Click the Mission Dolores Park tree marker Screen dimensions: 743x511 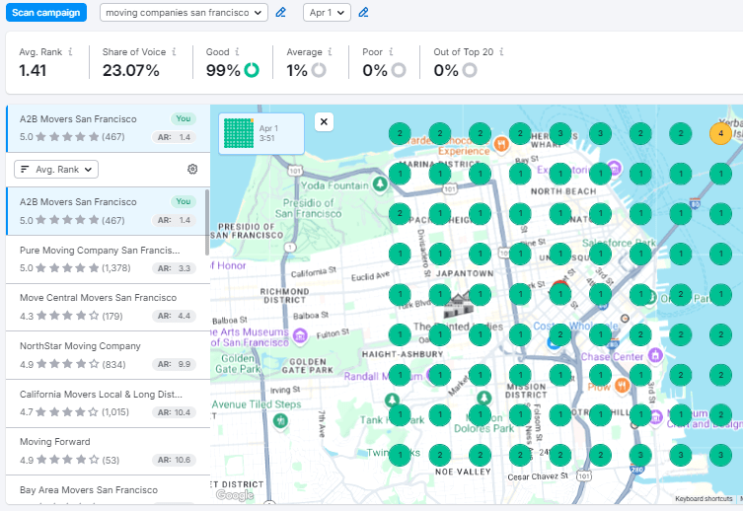pos(483,398)
